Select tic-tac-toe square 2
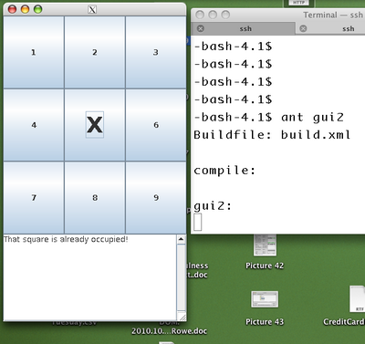This screenshot has width=365, height=344. pos(95,52)
